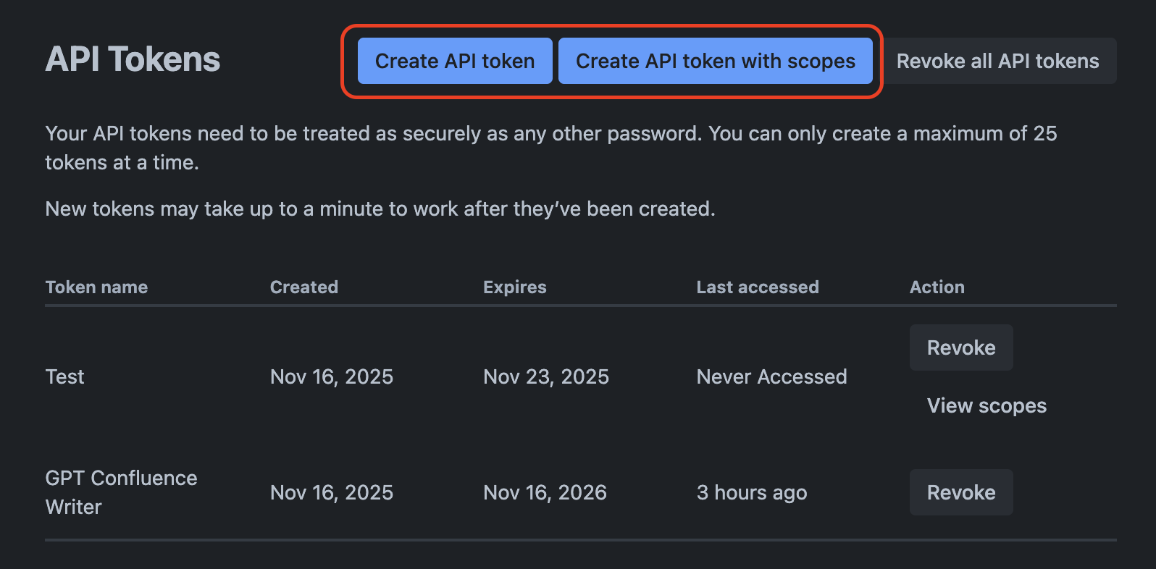Click the Test token's created date
This screenshot has height=569, width=1156.
click(x=331, y=376)
